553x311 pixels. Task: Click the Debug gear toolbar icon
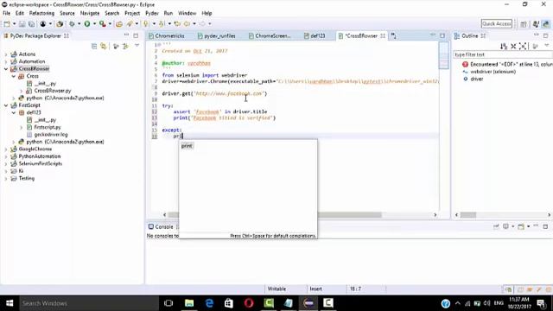[x=72, y=23]
